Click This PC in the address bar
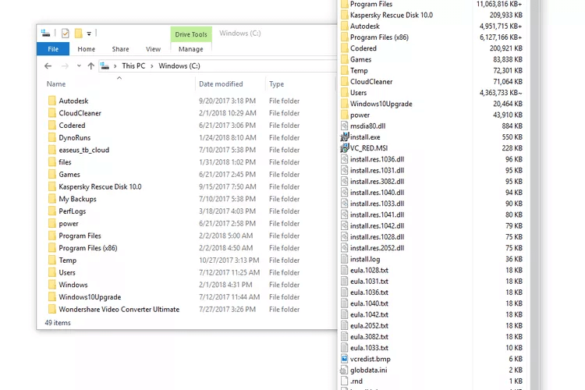Viewport: 585px width, 390px height. 133,66
